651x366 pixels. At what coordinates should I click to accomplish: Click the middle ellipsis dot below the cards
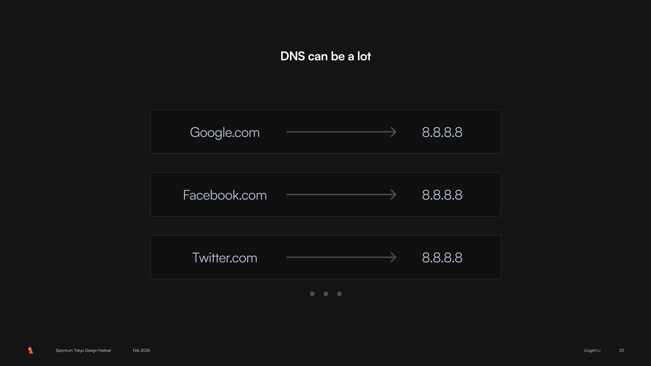(x=326, y=294)
